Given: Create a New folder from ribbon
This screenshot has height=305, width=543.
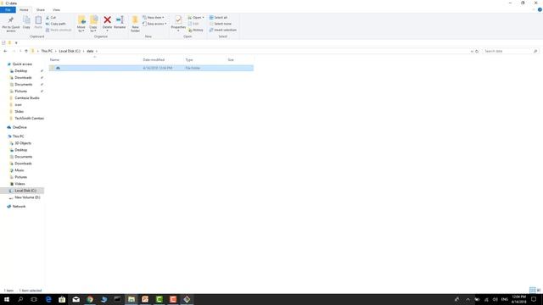Looking at the screenshot, I should pyautogui.click(x=135, y=24).
